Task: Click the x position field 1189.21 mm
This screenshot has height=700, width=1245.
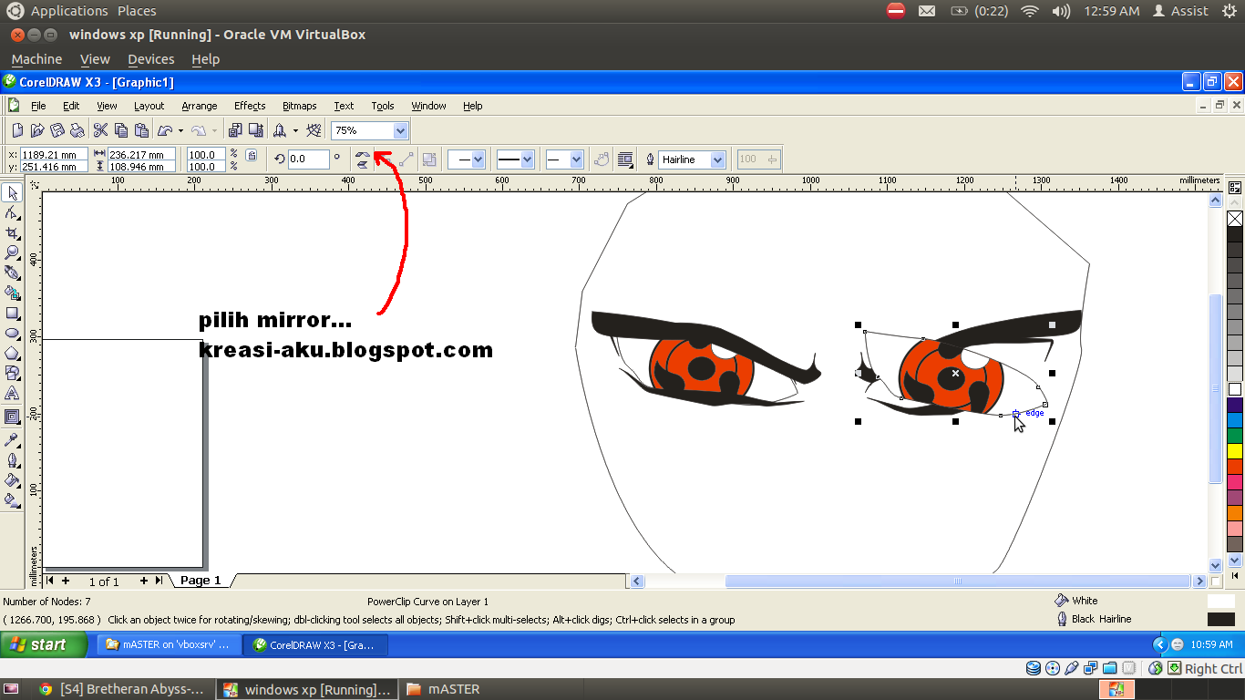Action: [x=54, y=155]
